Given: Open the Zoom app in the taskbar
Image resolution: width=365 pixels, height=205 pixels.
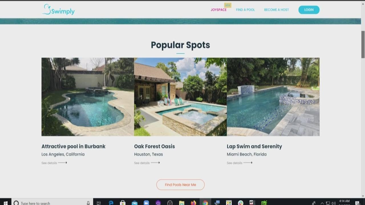Looking at the screenshot, I should click(x=146, y=203).
